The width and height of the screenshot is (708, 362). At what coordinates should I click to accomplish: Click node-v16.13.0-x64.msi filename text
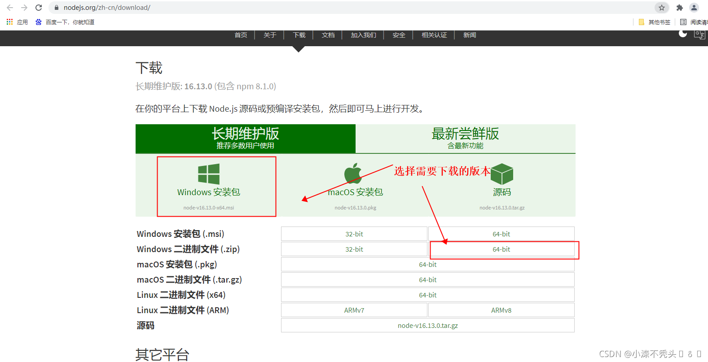(x=209, y=208)
